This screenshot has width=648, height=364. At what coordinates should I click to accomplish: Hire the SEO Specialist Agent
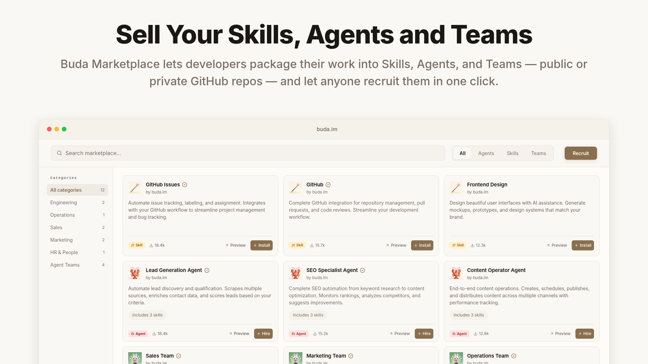tap(424, 334)
